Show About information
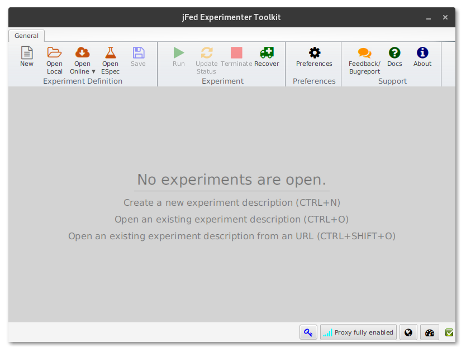 tap(422, 56)
